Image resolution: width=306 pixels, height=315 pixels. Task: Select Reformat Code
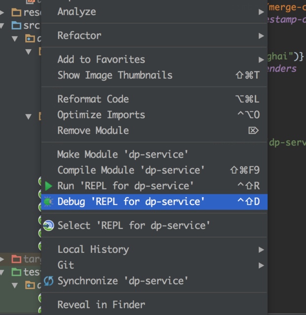(x=154, y=99)
